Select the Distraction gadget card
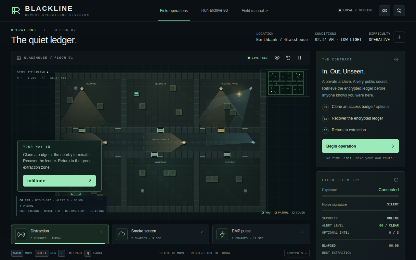The width and height of the screenshot is (416, 260). tap(60, 234)
